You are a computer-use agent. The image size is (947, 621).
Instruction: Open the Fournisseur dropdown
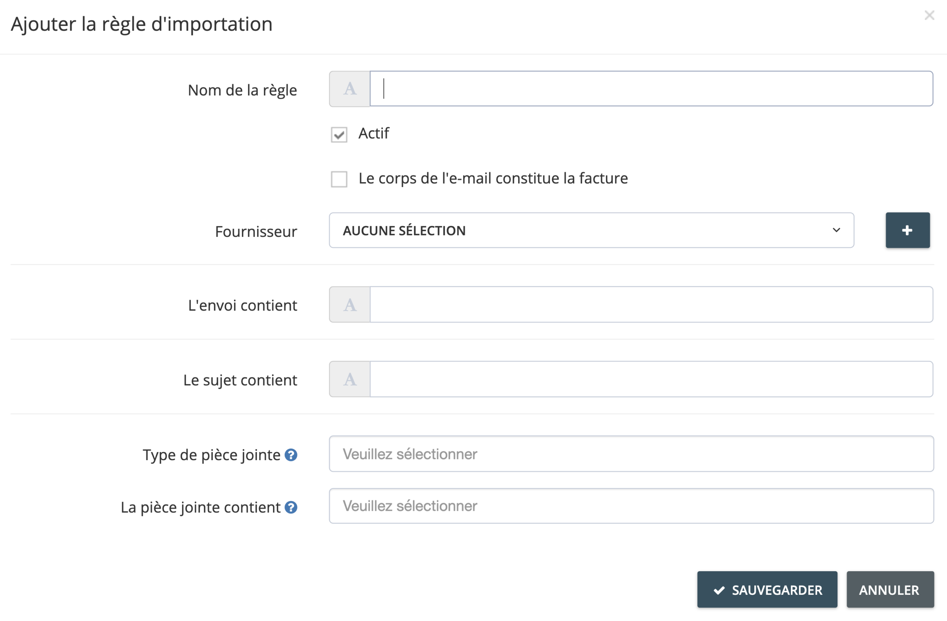(x=592, y=230)
